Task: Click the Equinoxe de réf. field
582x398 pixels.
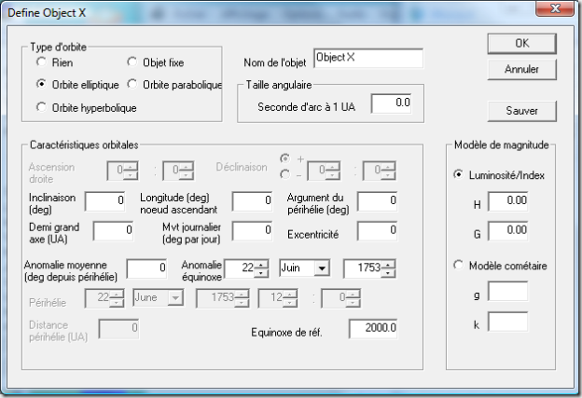Action: 374,328
